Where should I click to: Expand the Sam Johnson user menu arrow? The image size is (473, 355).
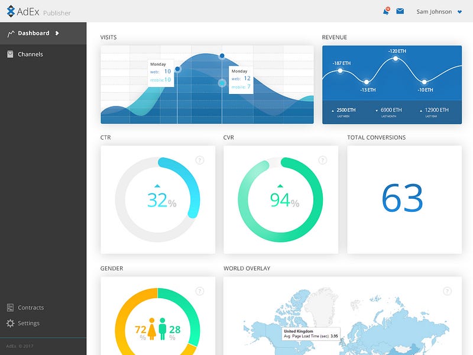point(460,12)
